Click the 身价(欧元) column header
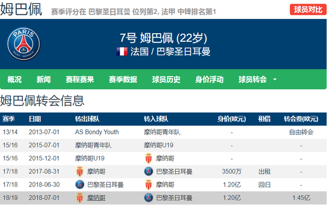The height and width of the screenshot is (208, 327). 231,119
